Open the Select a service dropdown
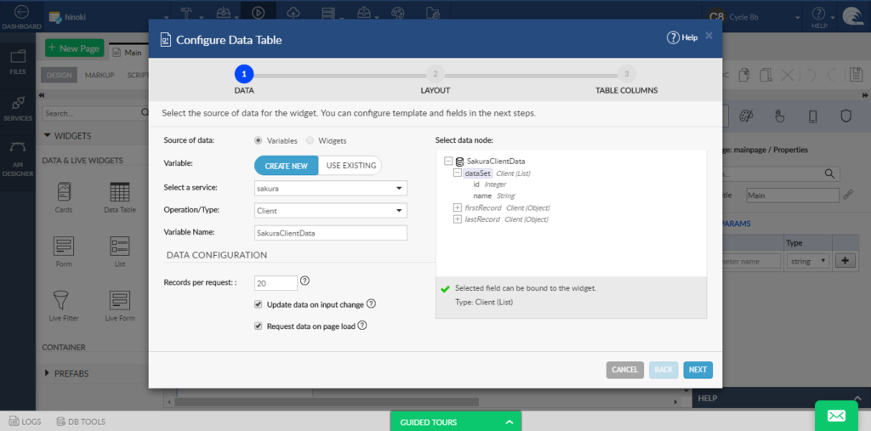Screen dimensions: 871x431 [x=331, y=188]
